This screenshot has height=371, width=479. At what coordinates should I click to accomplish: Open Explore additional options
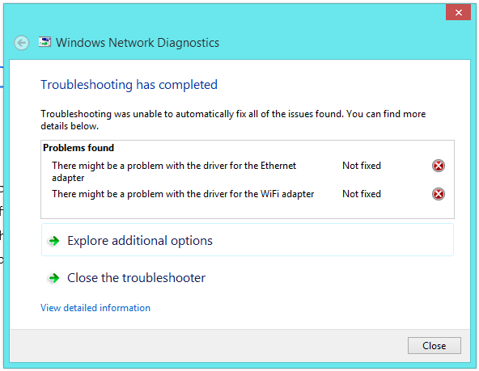(248, 240)
